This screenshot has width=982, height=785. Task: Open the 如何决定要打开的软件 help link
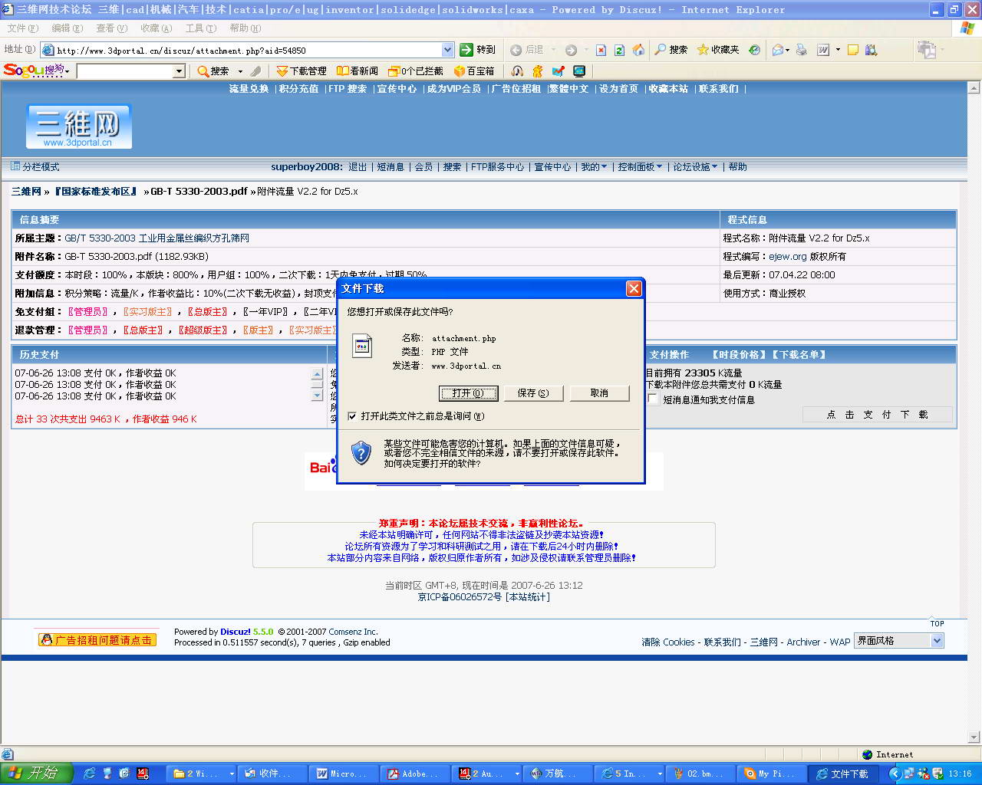(432, 464)
